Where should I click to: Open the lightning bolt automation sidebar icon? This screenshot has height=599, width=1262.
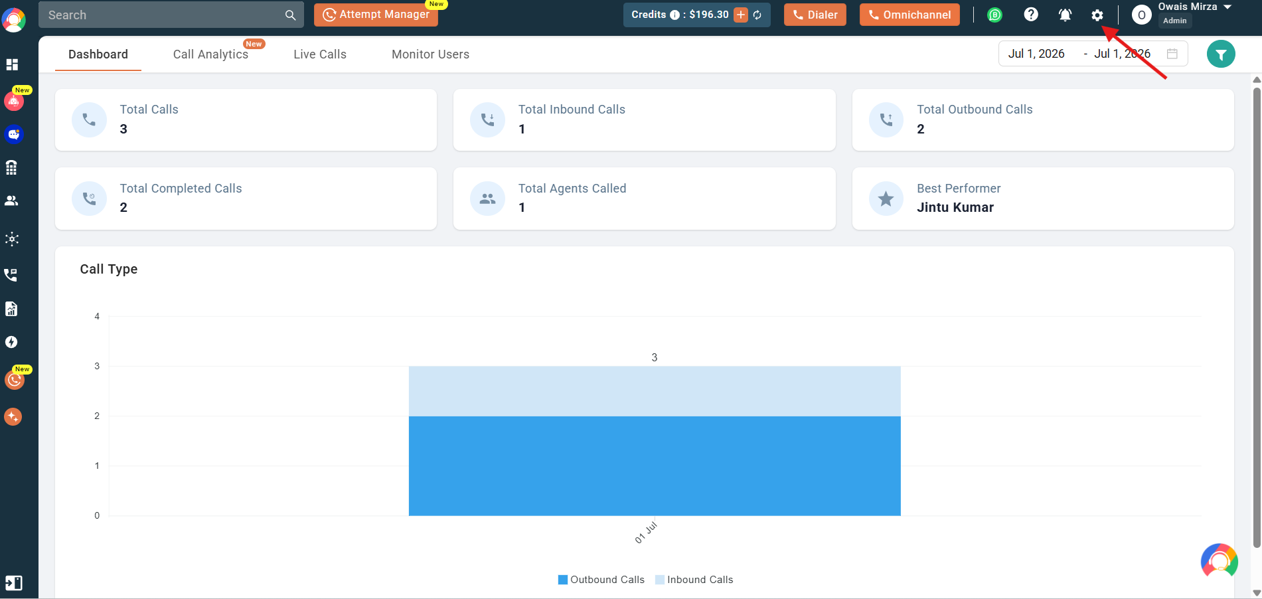tap(11, 342)
